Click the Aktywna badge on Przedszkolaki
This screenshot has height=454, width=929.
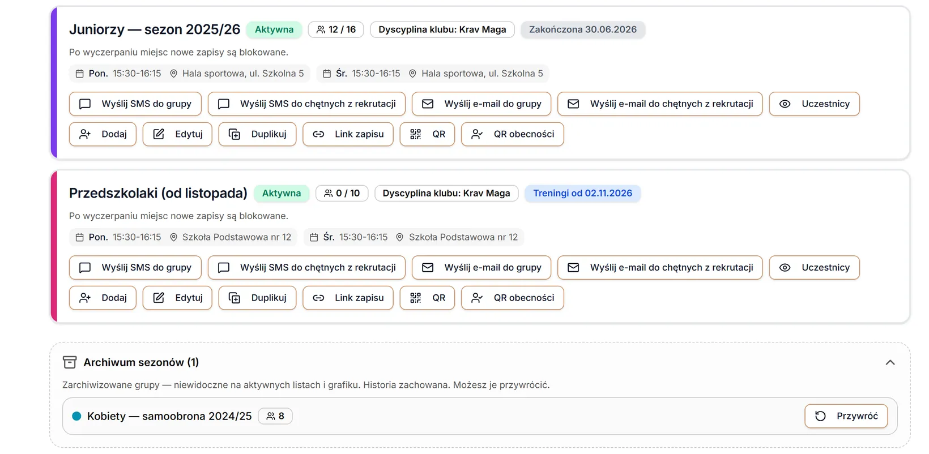282,193
